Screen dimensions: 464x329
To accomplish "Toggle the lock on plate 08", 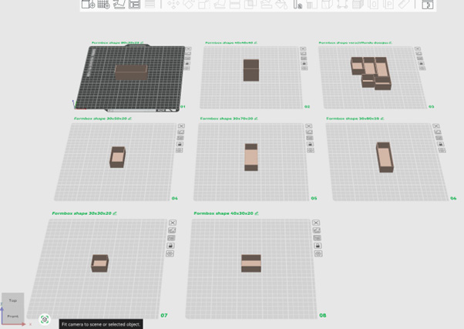I will coord(318,246).
